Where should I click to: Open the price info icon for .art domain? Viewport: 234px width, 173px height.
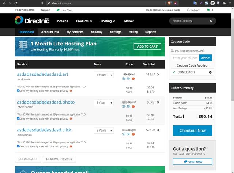133,79
